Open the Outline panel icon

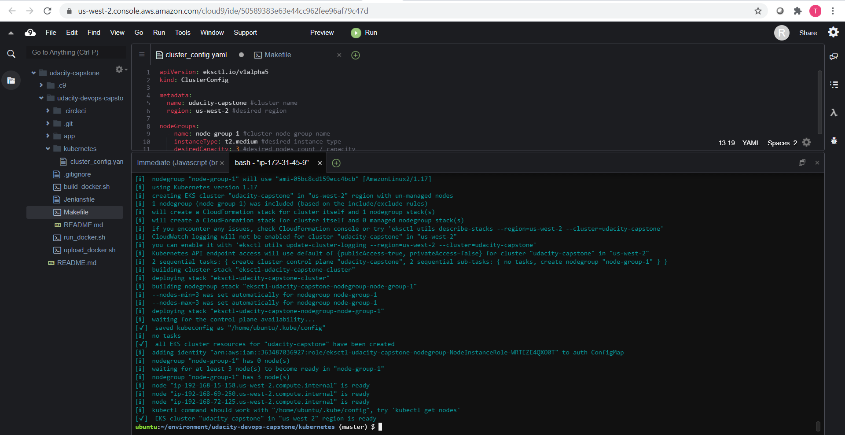834,85
